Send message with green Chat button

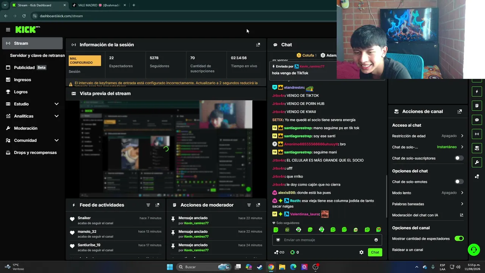click(x=375, y=252)
